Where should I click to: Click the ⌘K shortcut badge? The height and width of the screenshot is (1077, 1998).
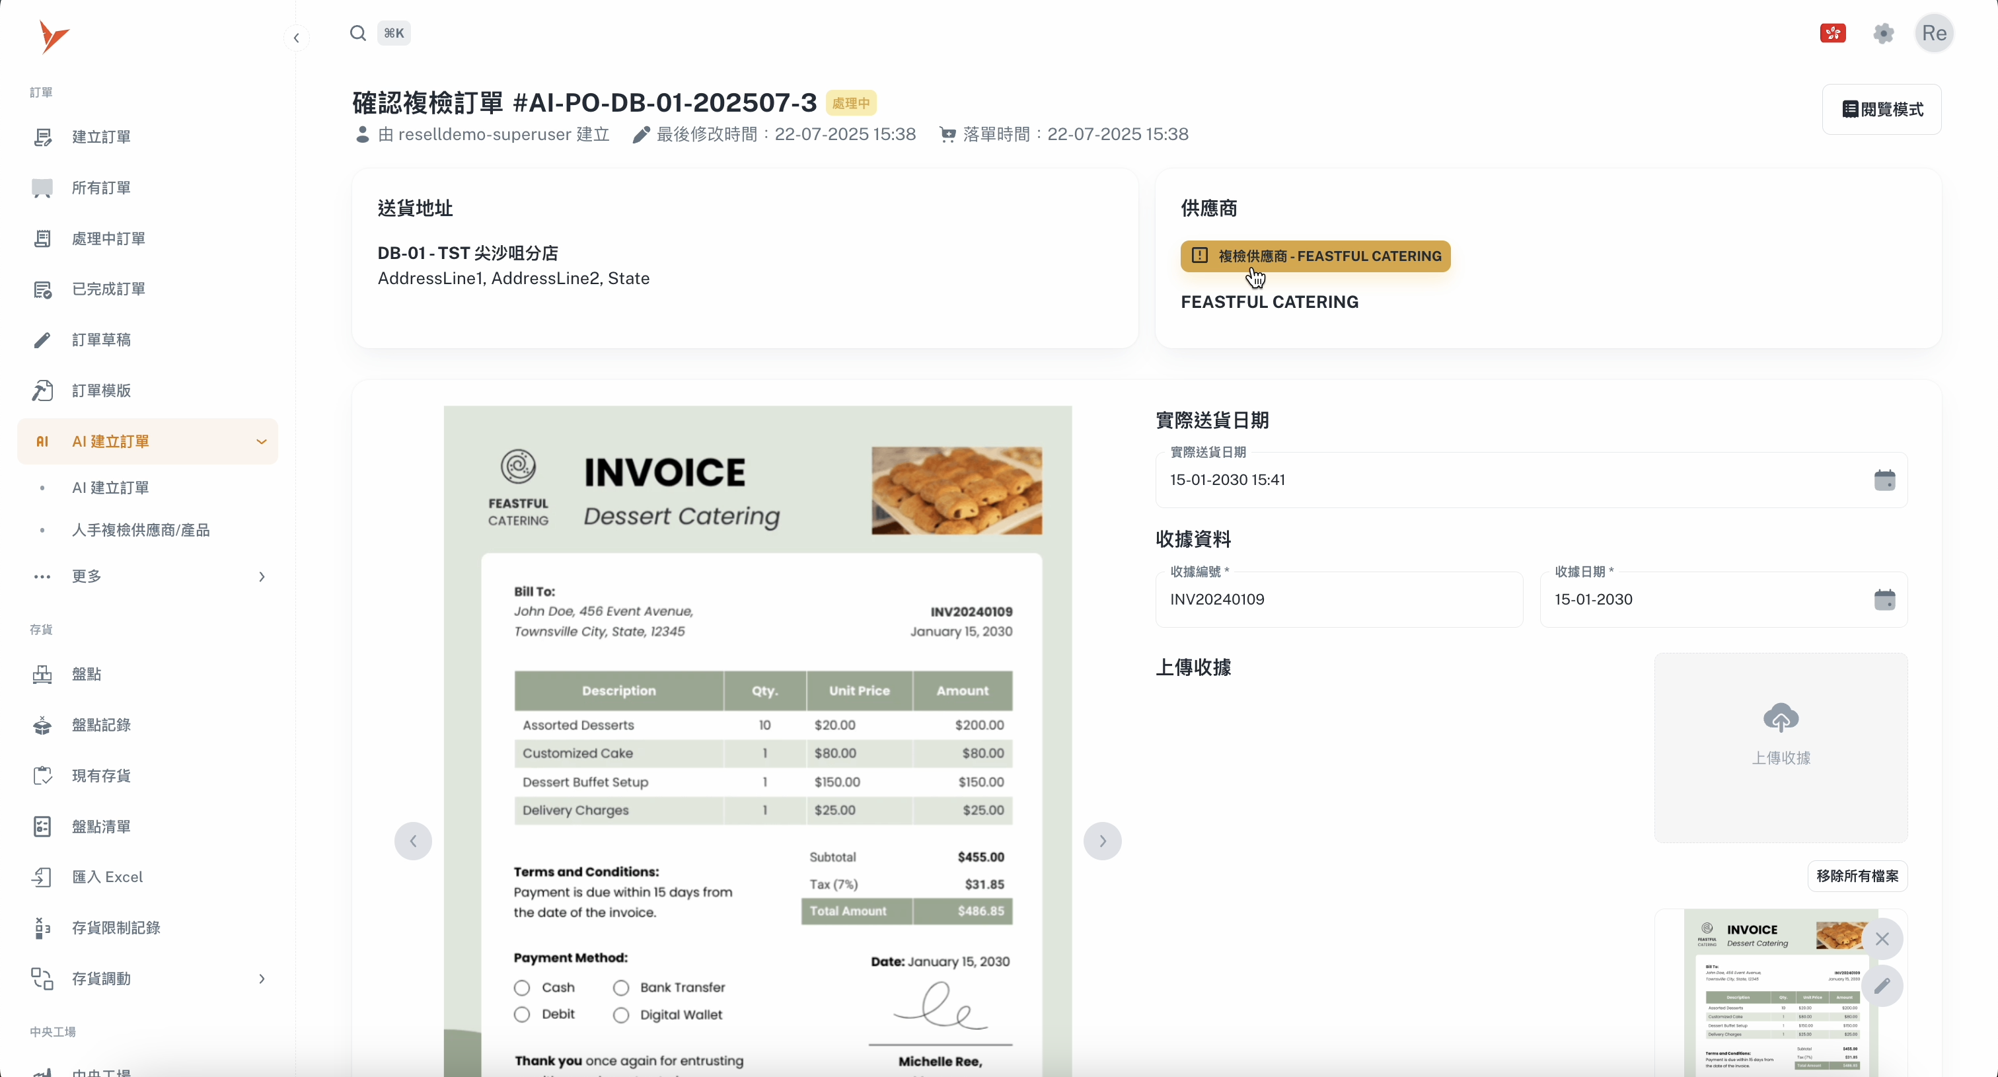394,33
